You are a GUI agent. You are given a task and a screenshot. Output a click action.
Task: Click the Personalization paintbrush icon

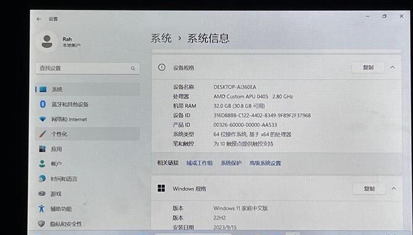click(x=43, y=134)
